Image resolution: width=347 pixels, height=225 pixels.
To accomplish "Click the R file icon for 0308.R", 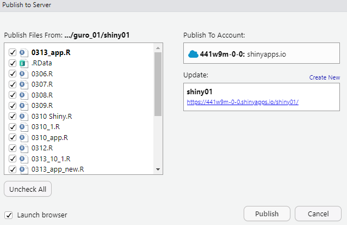I will pyautogui.click(x=24, y=95).
